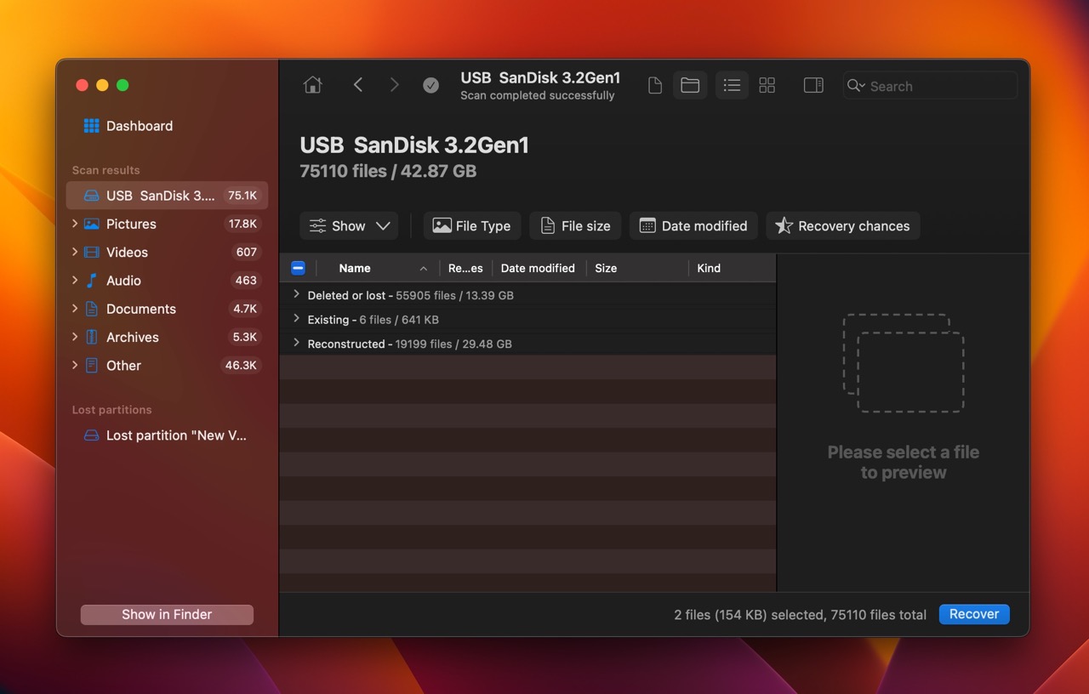Open Other category in sidebar
1089x694 pixels.
pyautogui.click(x=123, y=366)
